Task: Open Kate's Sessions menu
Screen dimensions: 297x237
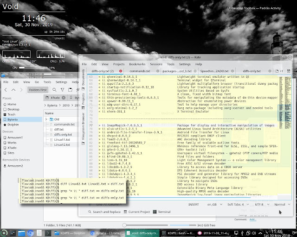Action: pyautogui.click(x=156, y=64)
